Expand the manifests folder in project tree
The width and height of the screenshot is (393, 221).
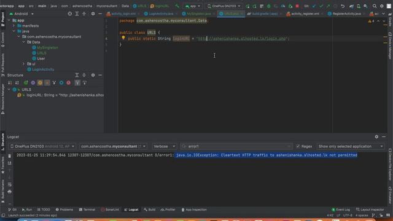coord(14,26)
